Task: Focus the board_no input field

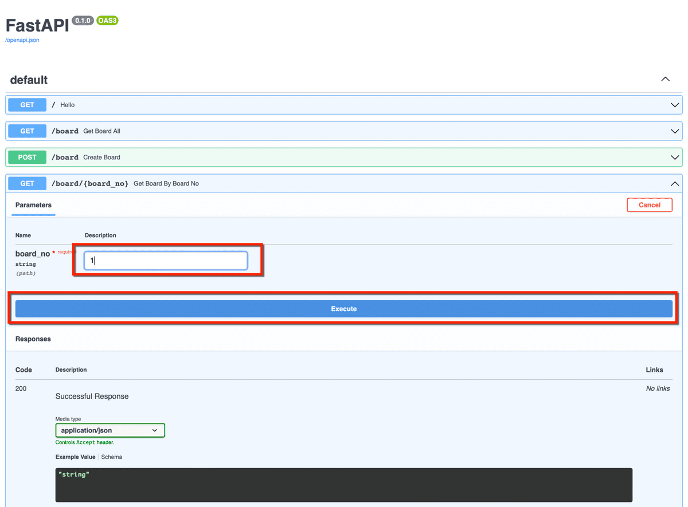Action: (x=166, y=261)
